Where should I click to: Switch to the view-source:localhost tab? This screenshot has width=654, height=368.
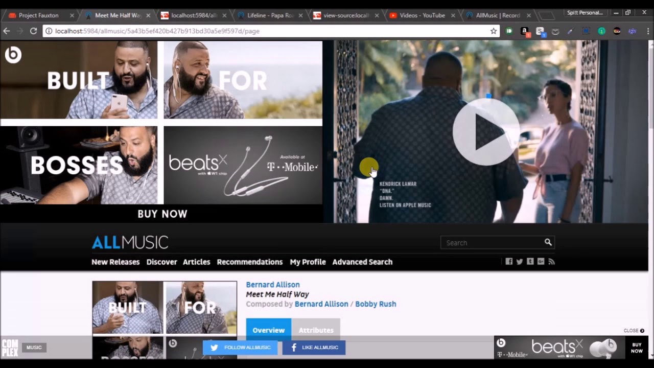pyautogui.click(x=346, y=15)
